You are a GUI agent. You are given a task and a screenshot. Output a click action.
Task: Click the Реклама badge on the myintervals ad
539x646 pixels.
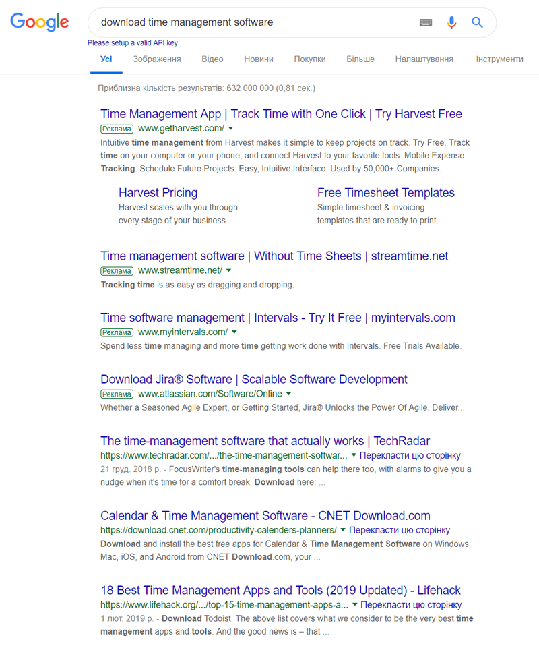[117, 332]
